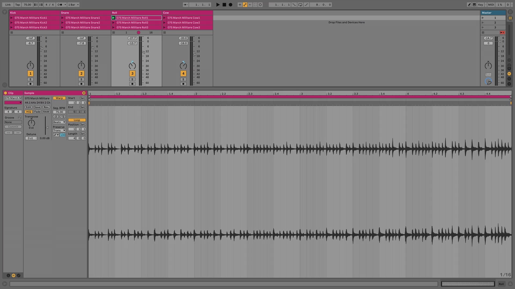Activate the Draw Mode pencil icon

point(469,5)
